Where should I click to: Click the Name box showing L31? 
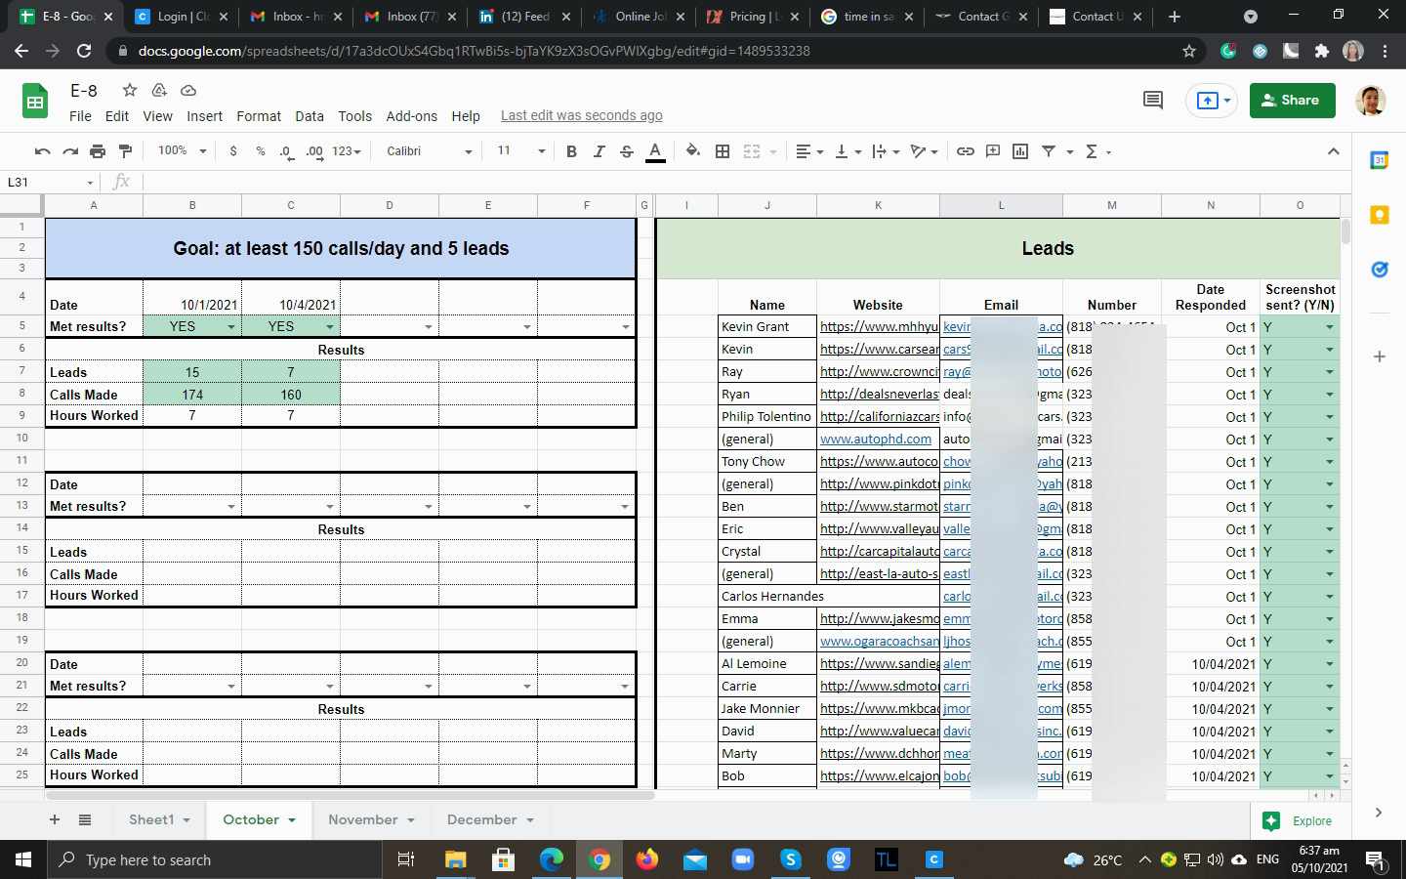click(49, 183)
